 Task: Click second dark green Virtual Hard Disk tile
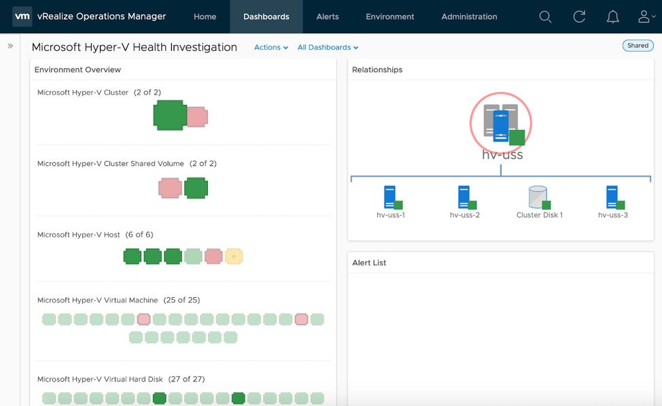coord(238,398)
